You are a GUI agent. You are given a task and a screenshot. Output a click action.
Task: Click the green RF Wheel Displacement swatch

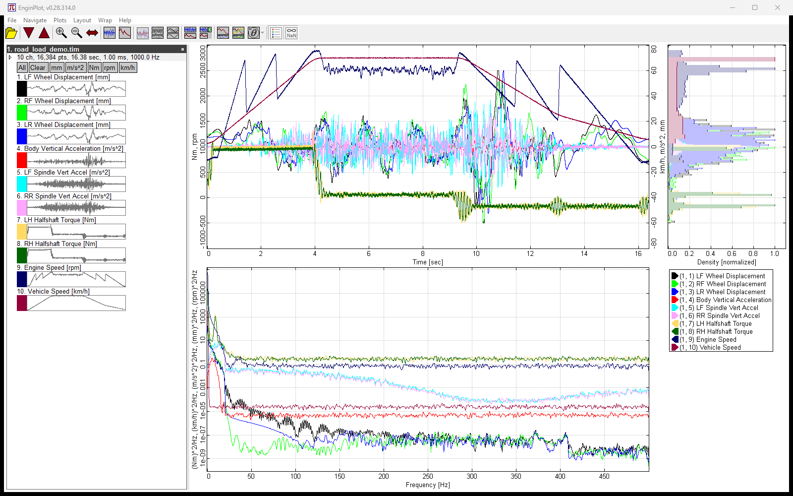22,113
